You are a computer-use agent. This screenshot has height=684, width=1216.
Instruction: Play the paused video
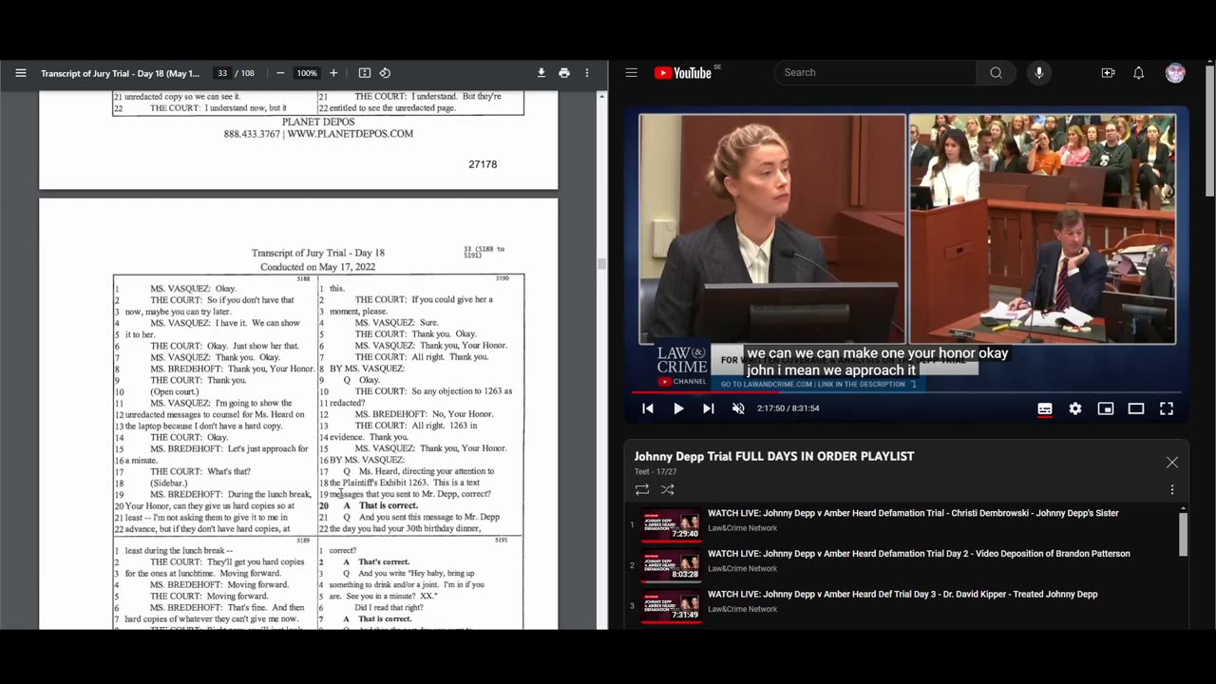pos(678,408)
